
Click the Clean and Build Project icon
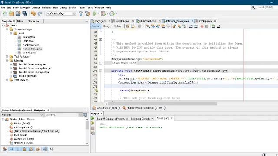(x=87, y=13)
